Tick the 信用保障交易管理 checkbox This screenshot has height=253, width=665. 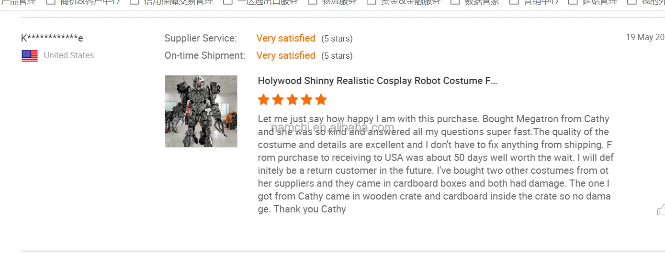tap(135, 1)
